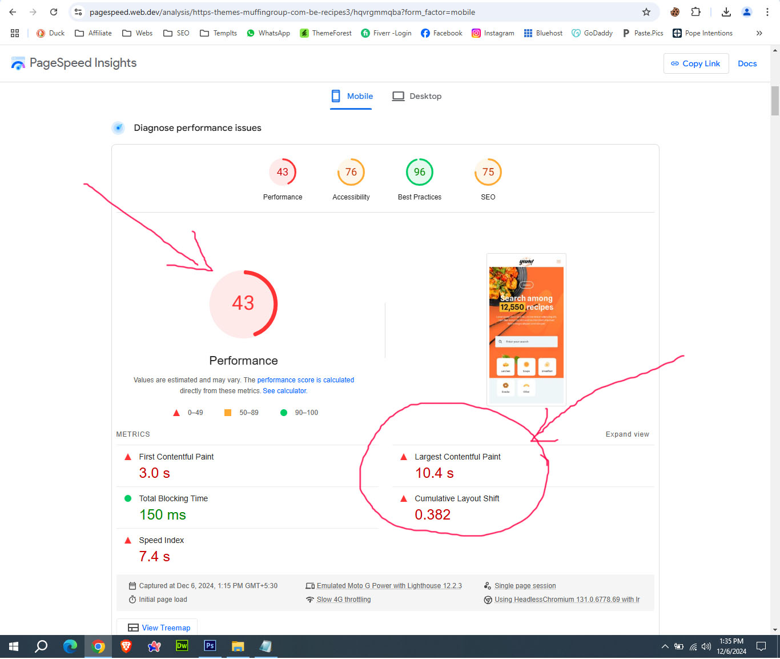Viewport: 780px width, 659px height.
Task: Open site information icon in address bar
Action: pos(78,12)
